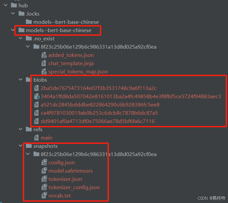
Task: Select the main file name under refs
Action: coord(47,138)
